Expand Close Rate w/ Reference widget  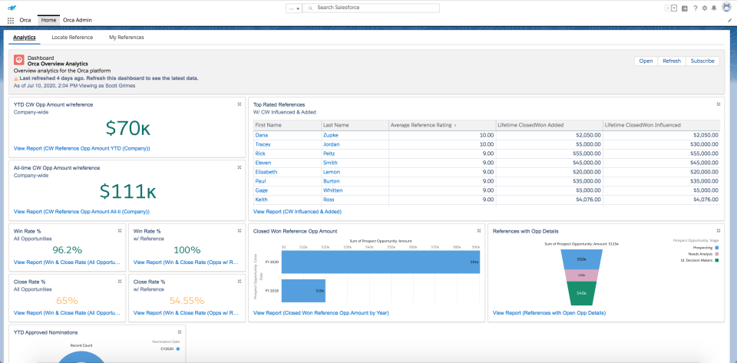coord(240,282)
